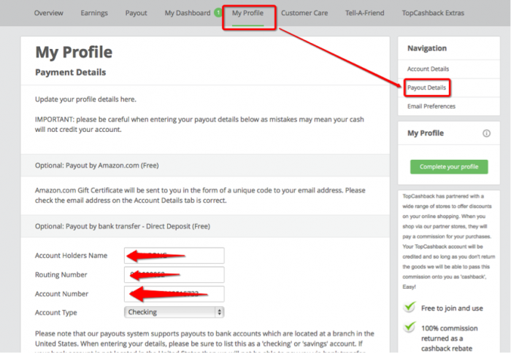Click the green notification badge beside My Dashboard

(x=218, y=12)
